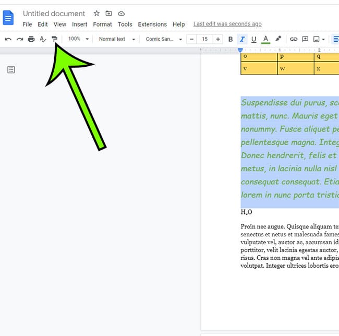339x336 pixels.
Task: Click the Redo arrow icon
Action: pyautogui.click(x=20, y=39)
